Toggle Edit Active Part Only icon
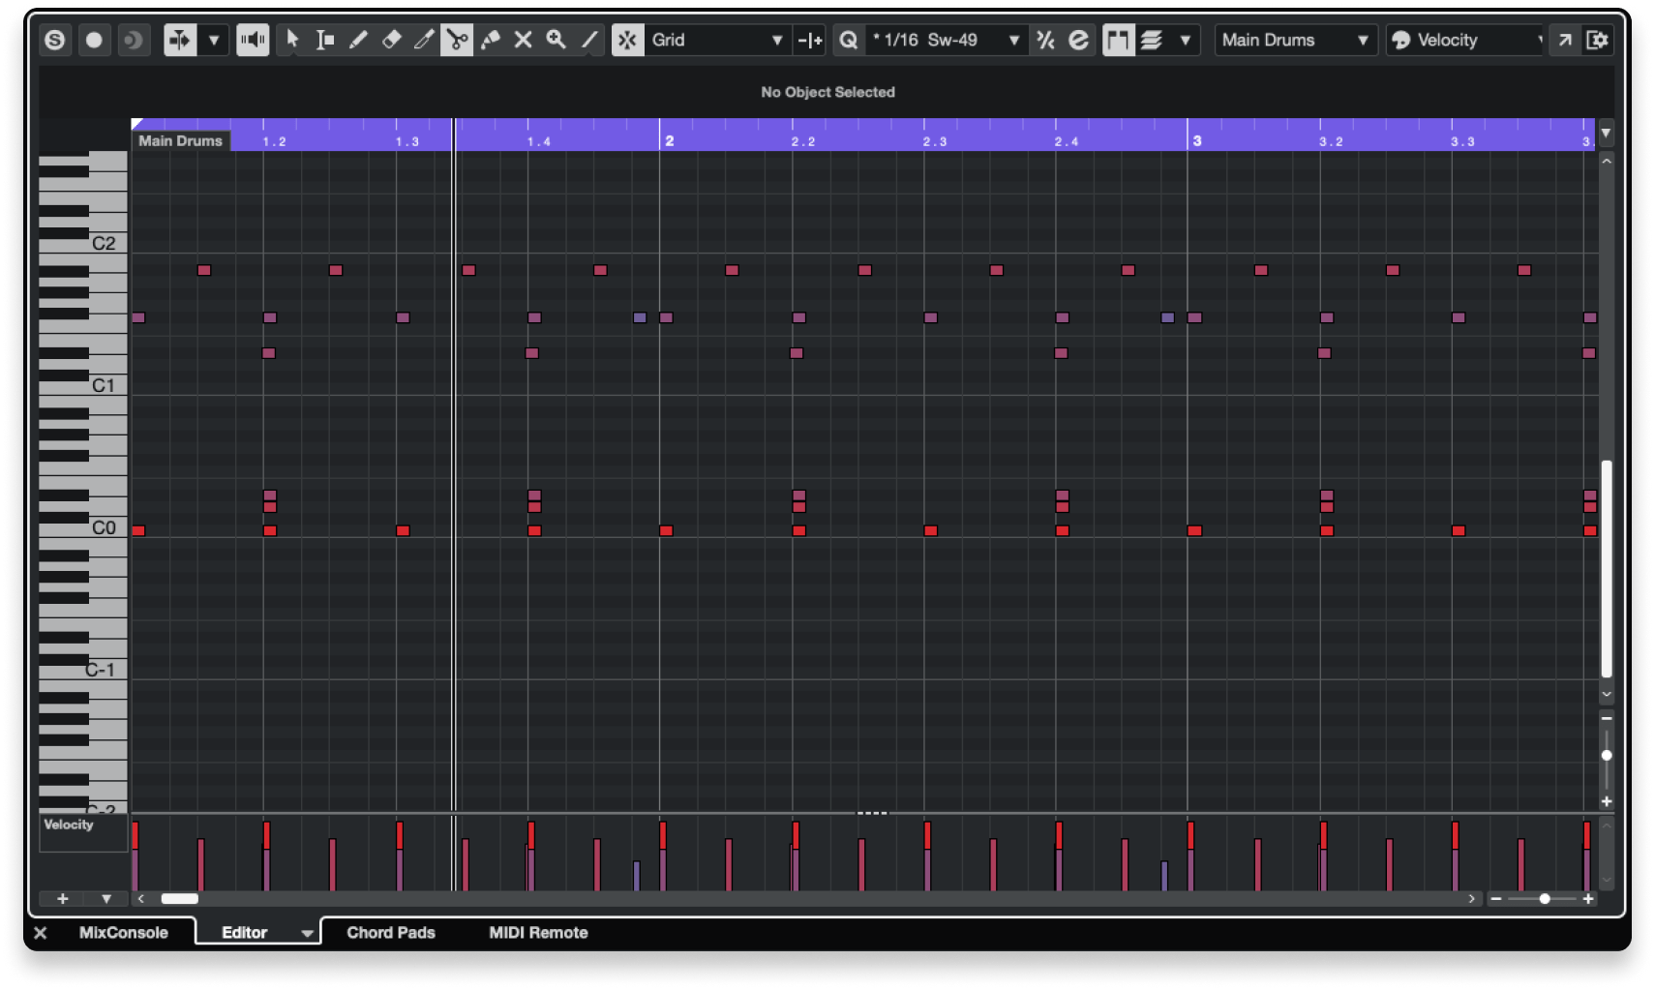Image resolution: width=1655 pixels, height=990 pixels. coord(1152,40)
